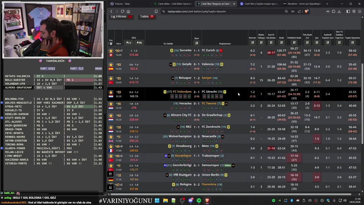The width and height of the screenshot is (364, 205).
Task: Reload the page
Action: (123, 11)
